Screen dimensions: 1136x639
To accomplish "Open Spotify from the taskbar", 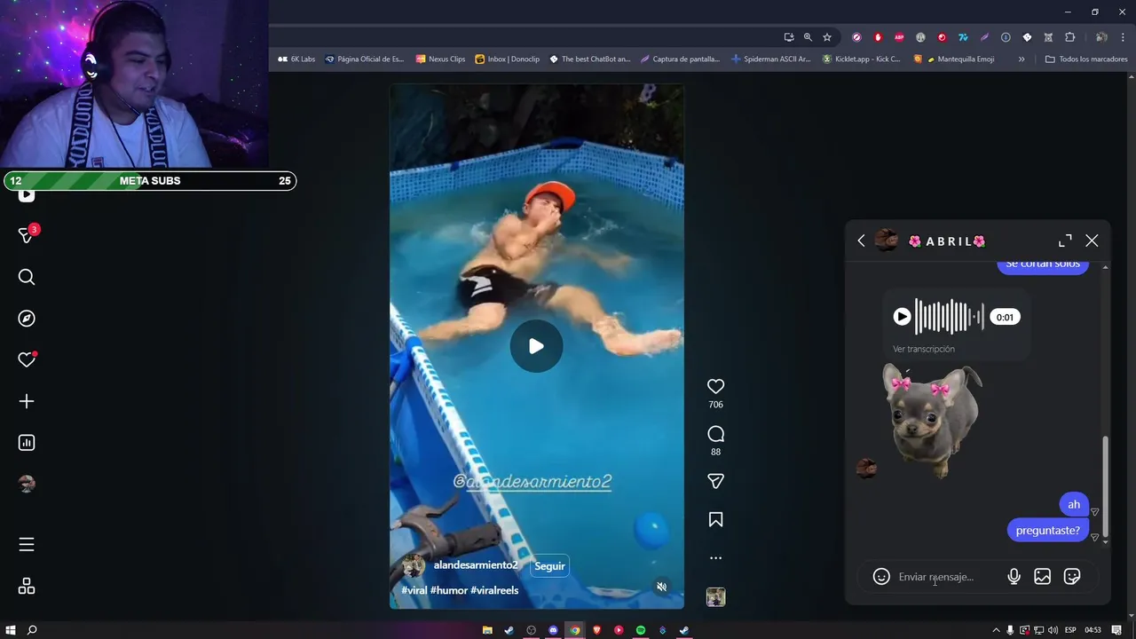I will click(x=641, y=630).
